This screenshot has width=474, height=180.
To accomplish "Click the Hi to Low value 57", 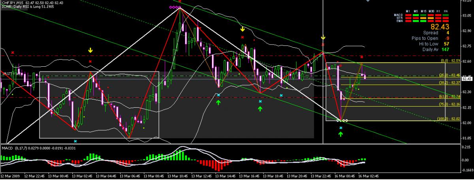I will coord(446,44).
